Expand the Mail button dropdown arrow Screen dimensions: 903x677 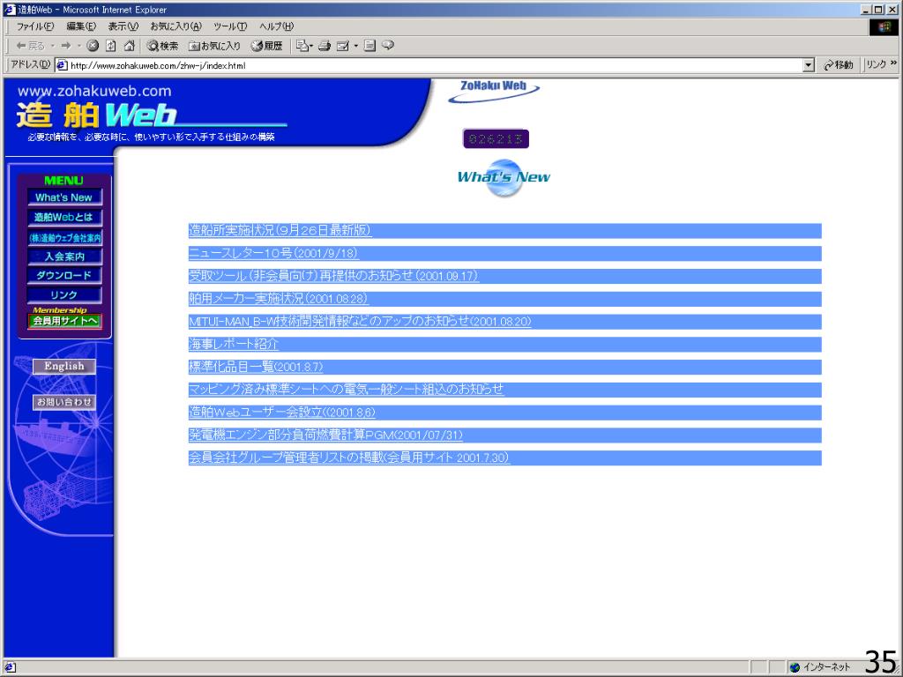[x=311, y=46]
